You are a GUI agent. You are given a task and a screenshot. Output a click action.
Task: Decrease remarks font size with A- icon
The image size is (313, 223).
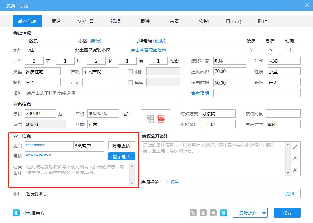coord(295,170)
